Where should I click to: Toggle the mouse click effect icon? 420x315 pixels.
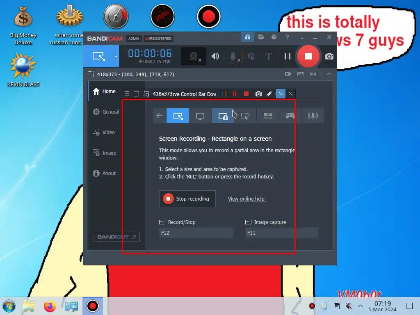[x=251, y=56]
